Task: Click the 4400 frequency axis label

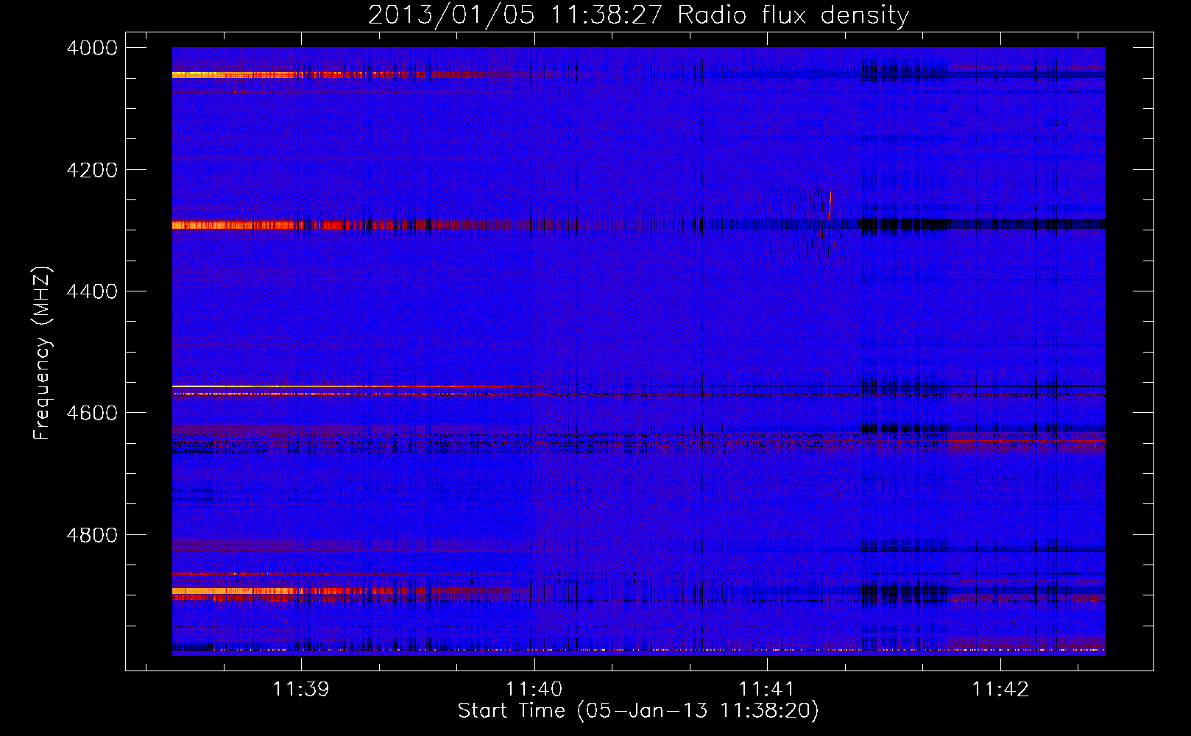Action: point(92,291)
